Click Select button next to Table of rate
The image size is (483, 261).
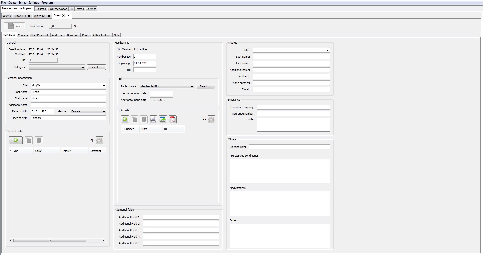(x=206, y=87)
